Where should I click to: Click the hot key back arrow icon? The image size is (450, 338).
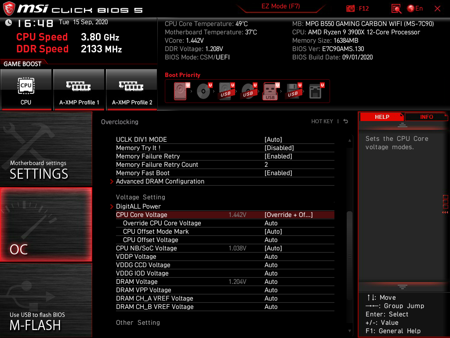346,121
